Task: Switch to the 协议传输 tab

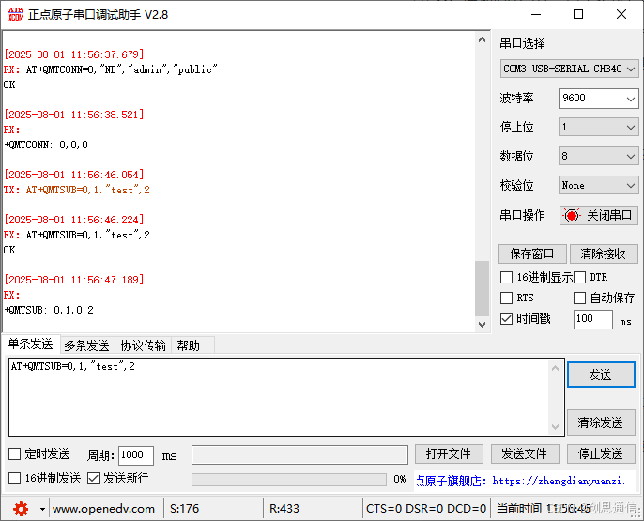Action: pos(143,345)
